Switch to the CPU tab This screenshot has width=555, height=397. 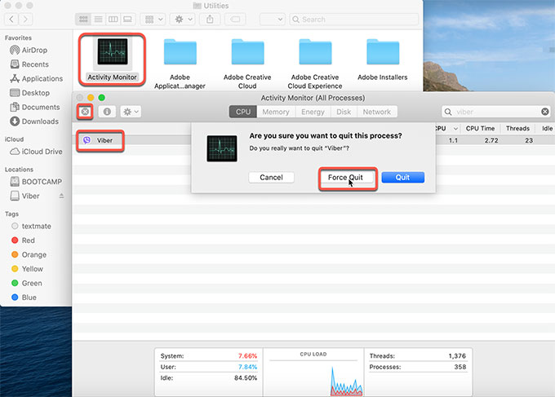[x=243, y=112]
